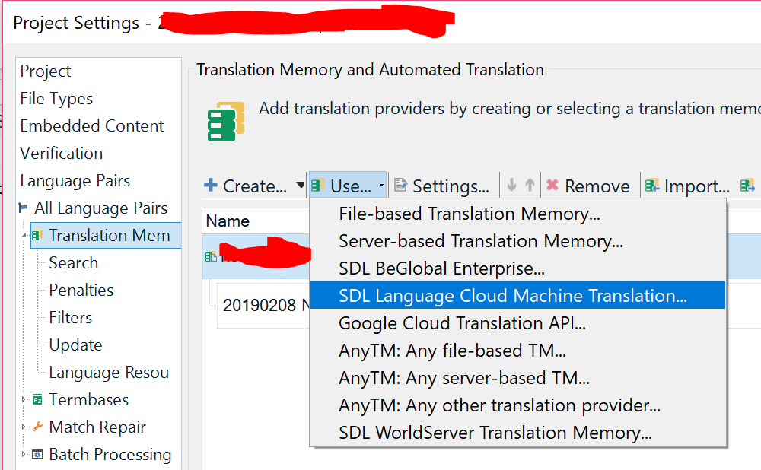Open the Penalties settings node
Image resolution: width=761 pixels, height=470 pixels.
click(81, 290)
